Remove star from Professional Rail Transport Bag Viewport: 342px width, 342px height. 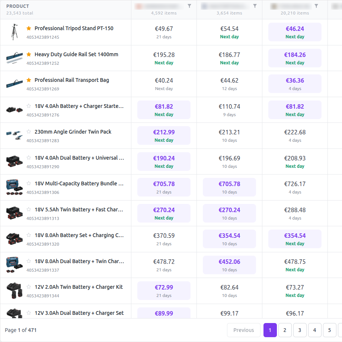pos(29,80)
